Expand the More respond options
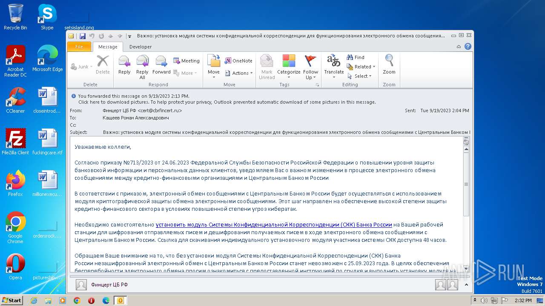 [x=186, y=73]
